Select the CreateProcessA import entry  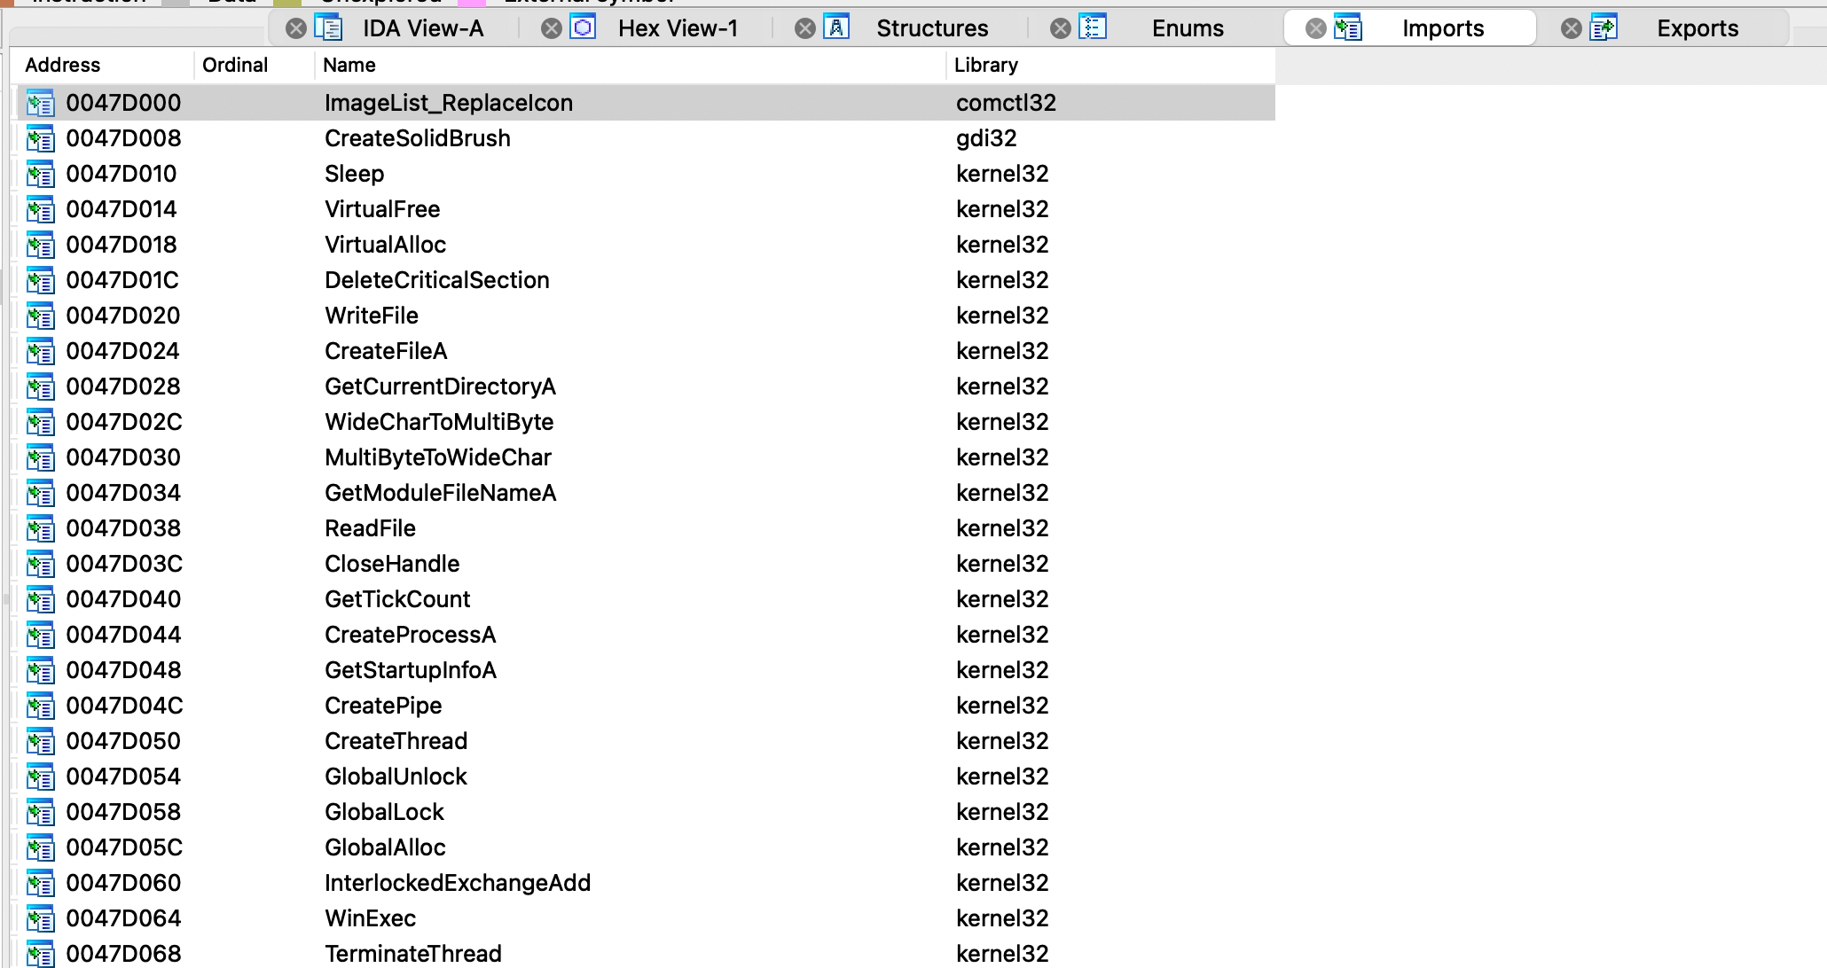[410, 635]
